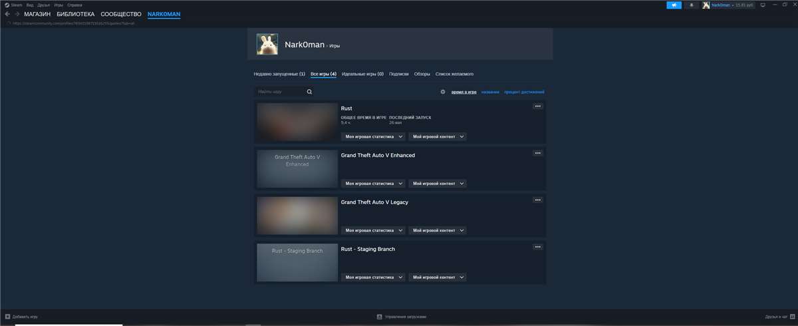This screenshot has height=326, width=798.
Task: Open the NARK0MAN profile section
Action: (x=164, y=14)
